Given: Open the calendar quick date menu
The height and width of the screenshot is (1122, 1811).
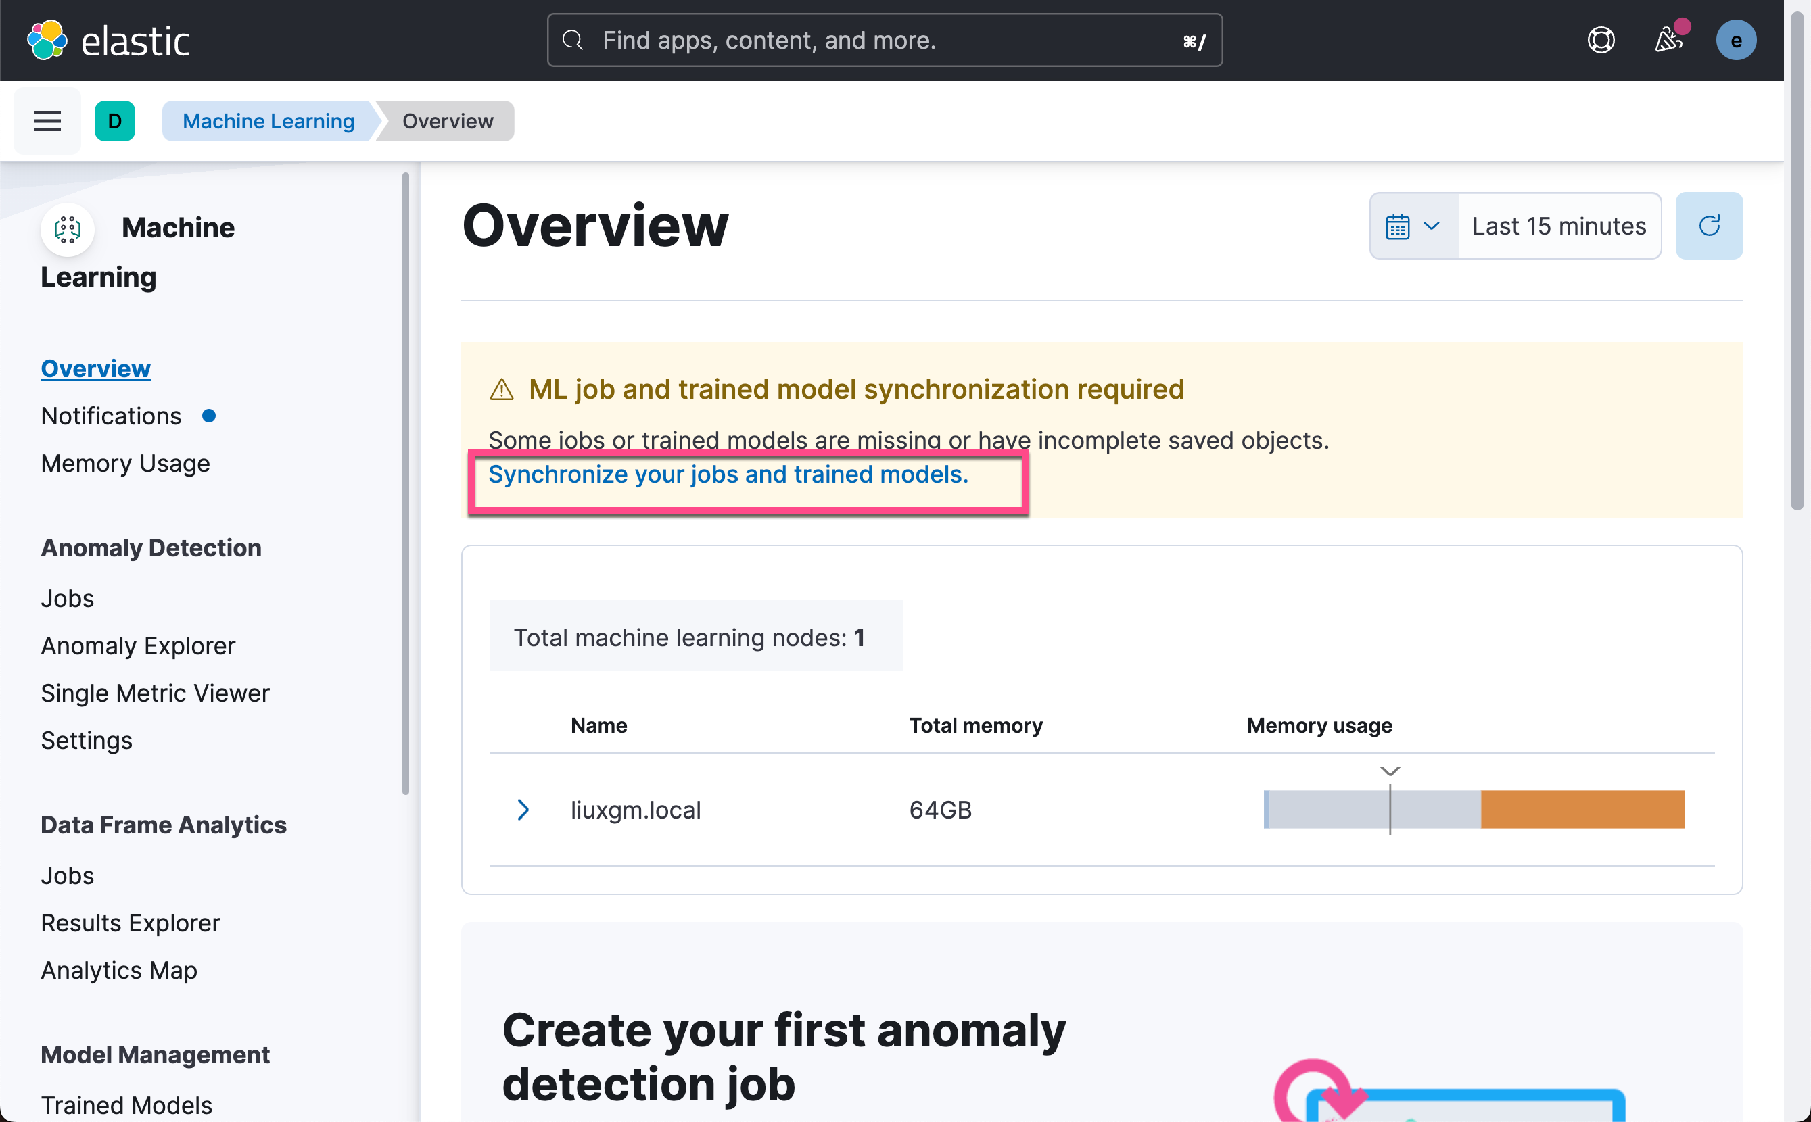Looking at the screenshot, I should click(1413, 226).
